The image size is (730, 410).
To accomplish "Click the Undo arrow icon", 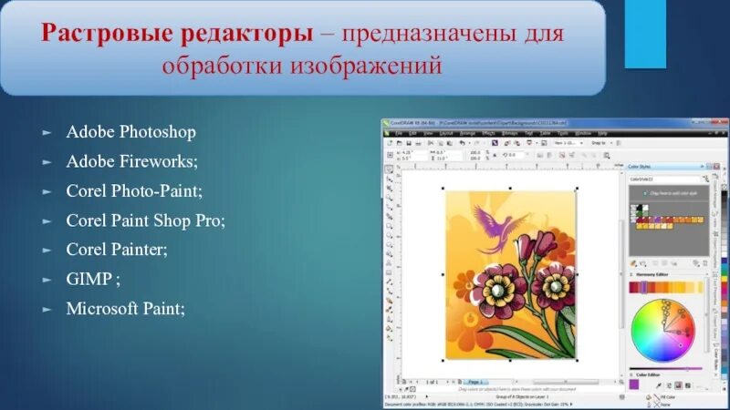I will tap(462, 143).
